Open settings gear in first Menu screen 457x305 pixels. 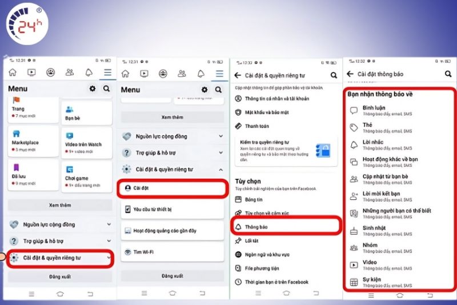click(x=93, y=89)
